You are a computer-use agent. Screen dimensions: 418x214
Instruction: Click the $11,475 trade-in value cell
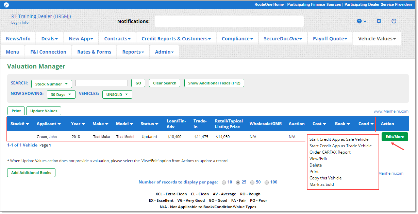click(x=201, y=137)
